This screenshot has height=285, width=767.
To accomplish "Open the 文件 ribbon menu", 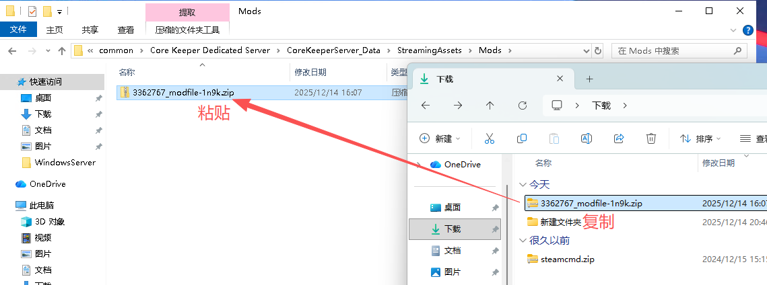I will [x=18, y=30].
